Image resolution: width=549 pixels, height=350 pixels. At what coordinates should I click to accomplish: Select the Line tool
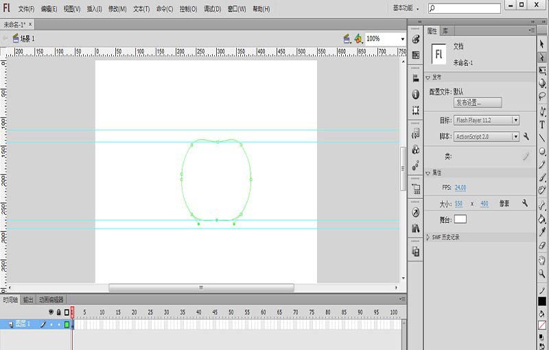[x=542, y=138]
